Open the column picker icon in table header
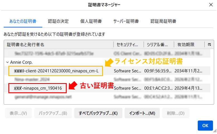This screenshot has width=217, height=134. pyautogui.click(x=209, y=45)
